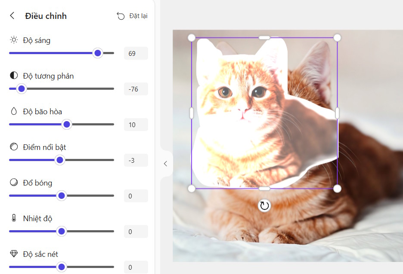Click the Độ bão hòa value field showing 10

tap(136, 125)
